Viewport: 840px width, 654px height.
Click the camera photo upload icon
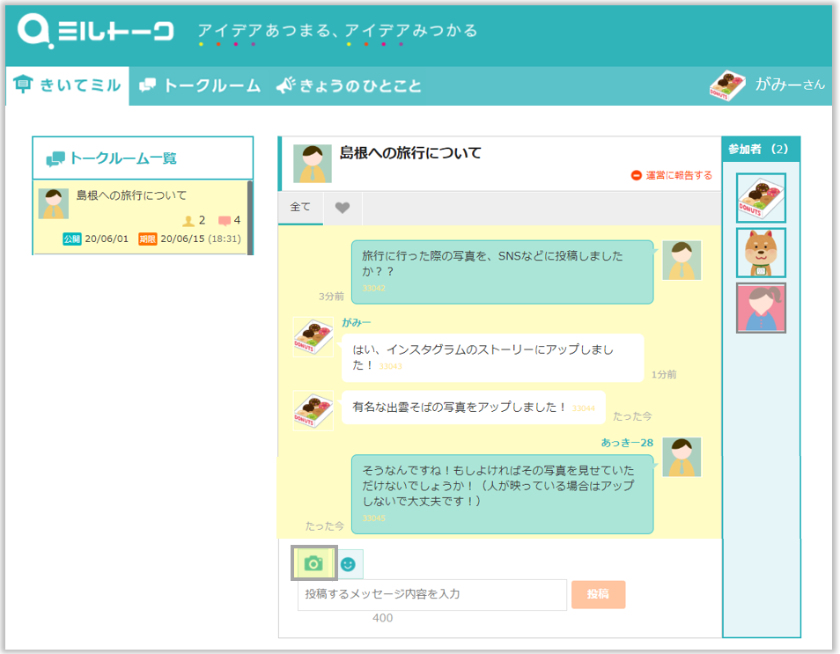(x=313, y=563)
